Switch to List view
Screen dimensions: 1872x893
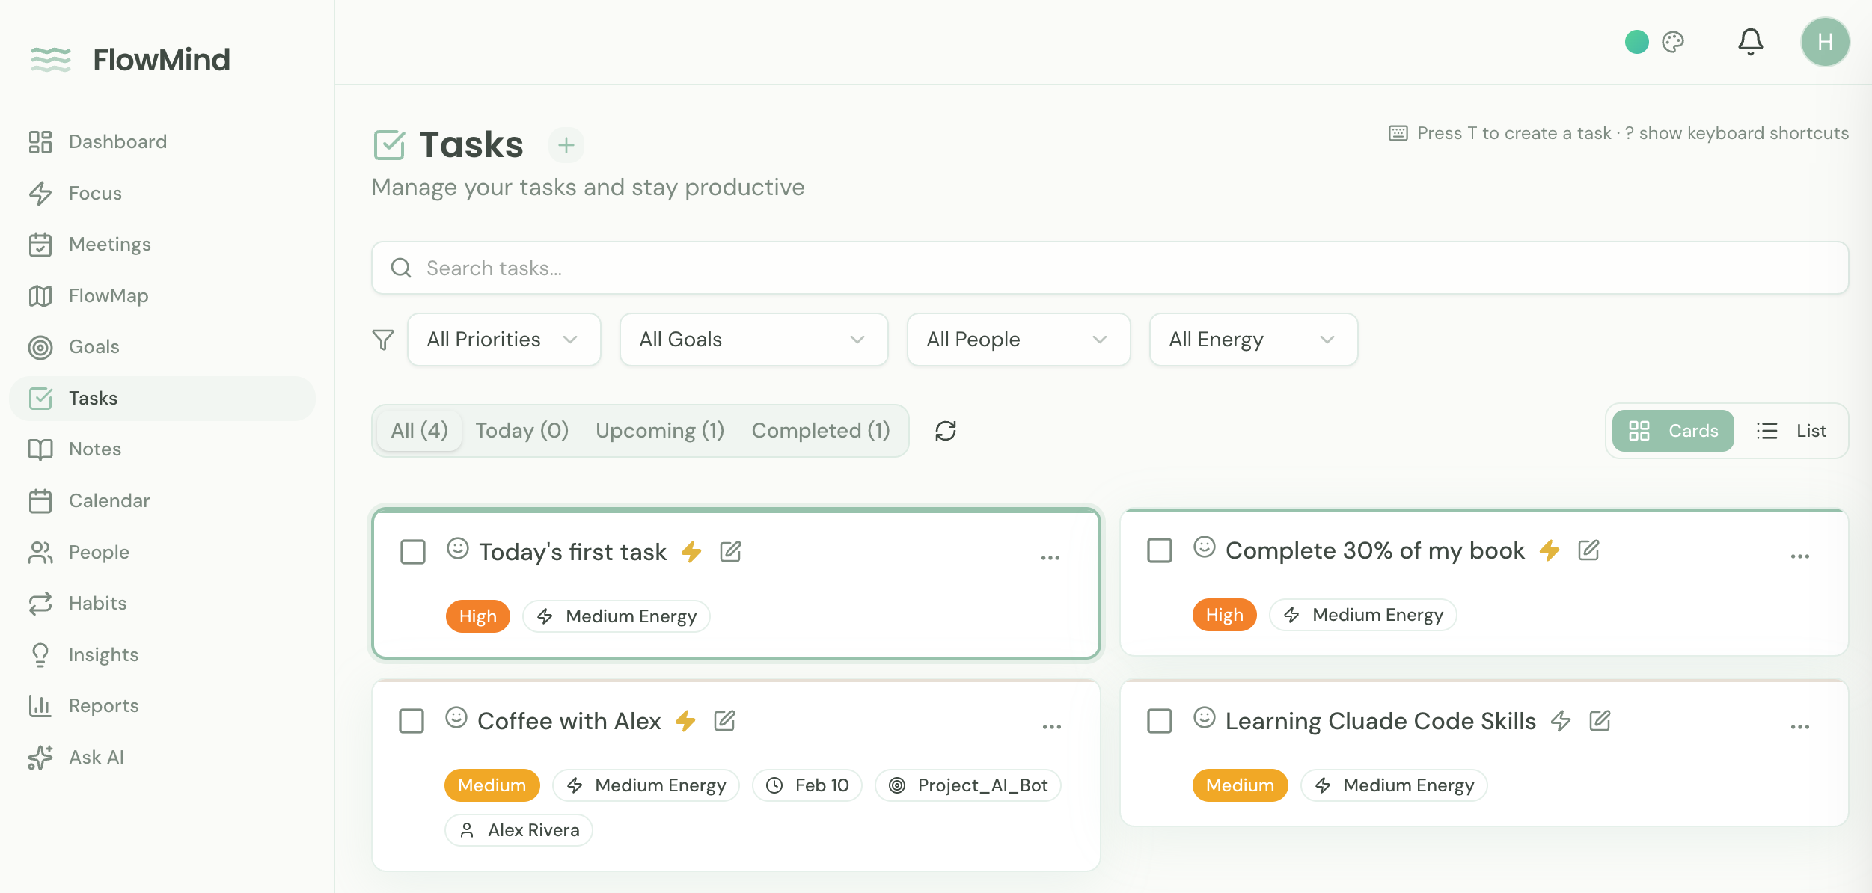tap(1791, 431)
